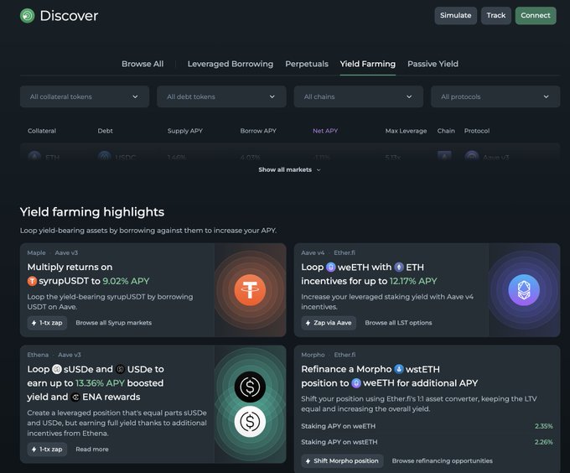Click the ETH token icon in Loop weETH heading
The height and width of the screenshot is (473, 570).
click(x=399, y=268)
